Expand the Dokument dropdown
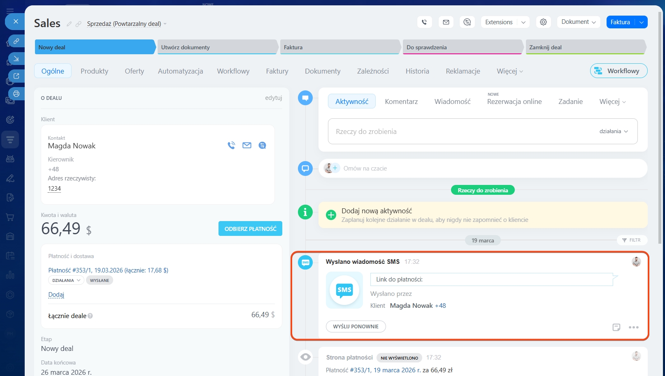The image size is (665, 376). pos(578,22)
